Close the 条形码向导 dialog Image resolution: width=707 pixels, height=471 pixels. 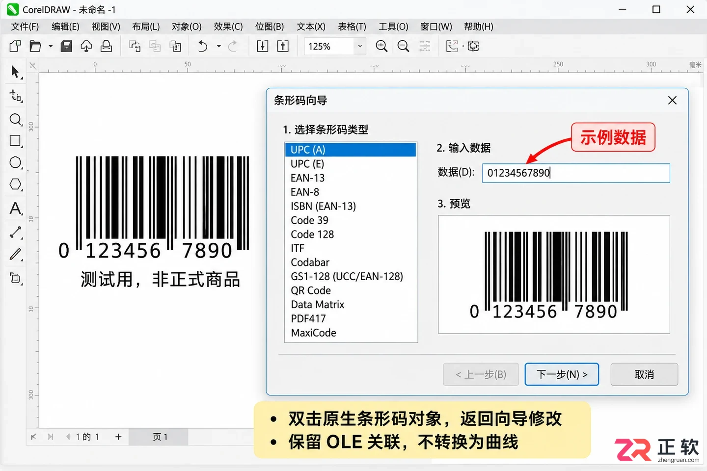(673, 101)
